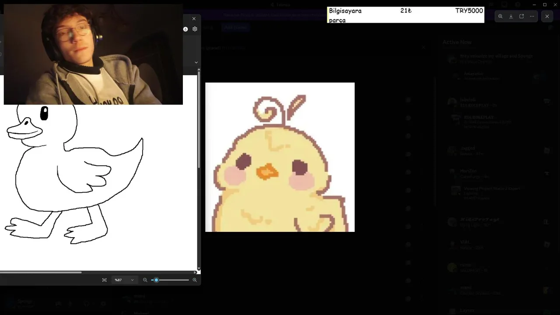The height and width of the screenshot is (315, 560).
Task: Download the previewed duck image
Action: pos(511,16)
